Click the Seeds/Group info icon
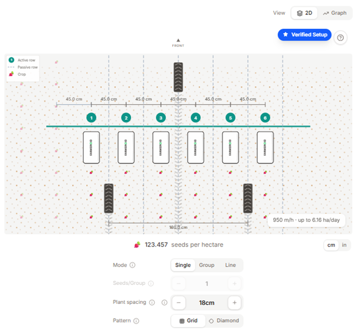 pyautogui.click(x=151, y=283)
